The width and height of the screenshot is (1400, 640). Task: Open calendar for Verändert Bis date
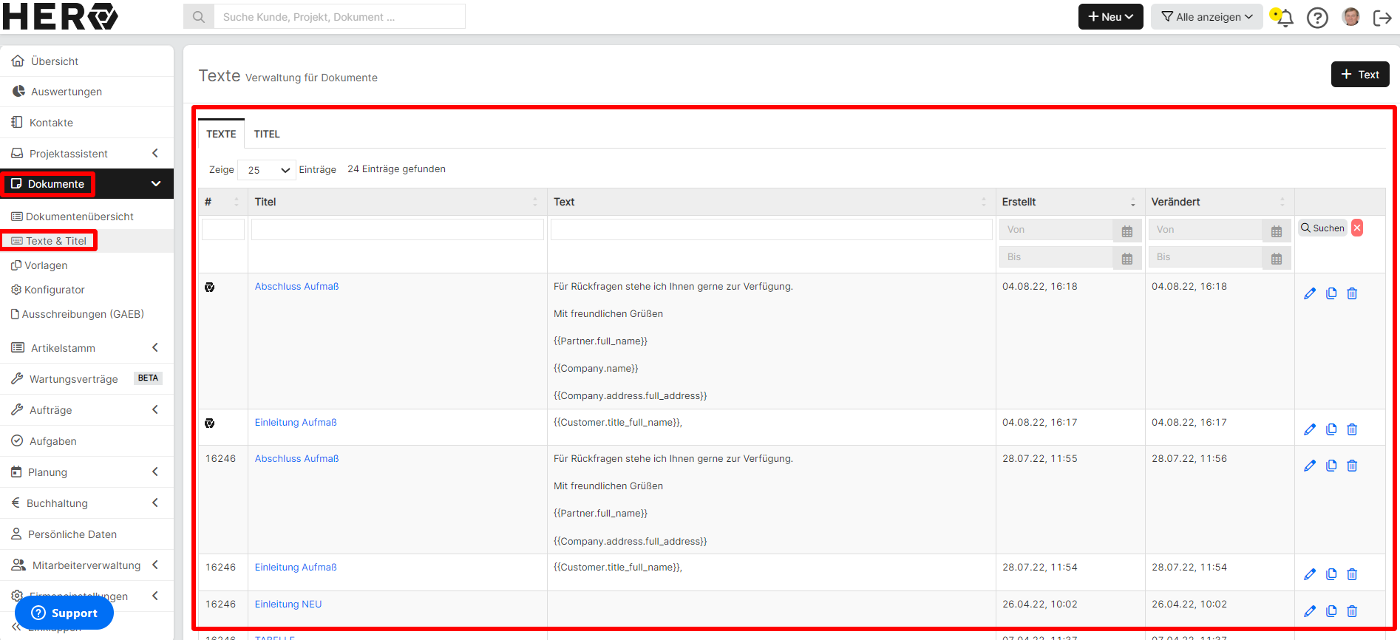pos(1277,259)
